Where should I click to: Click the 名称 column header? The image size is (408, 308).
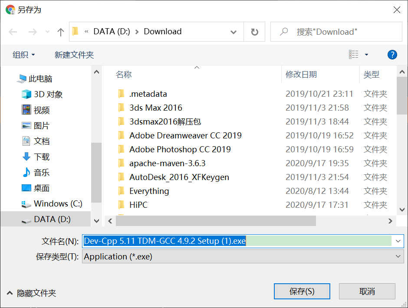click(124, 75)
